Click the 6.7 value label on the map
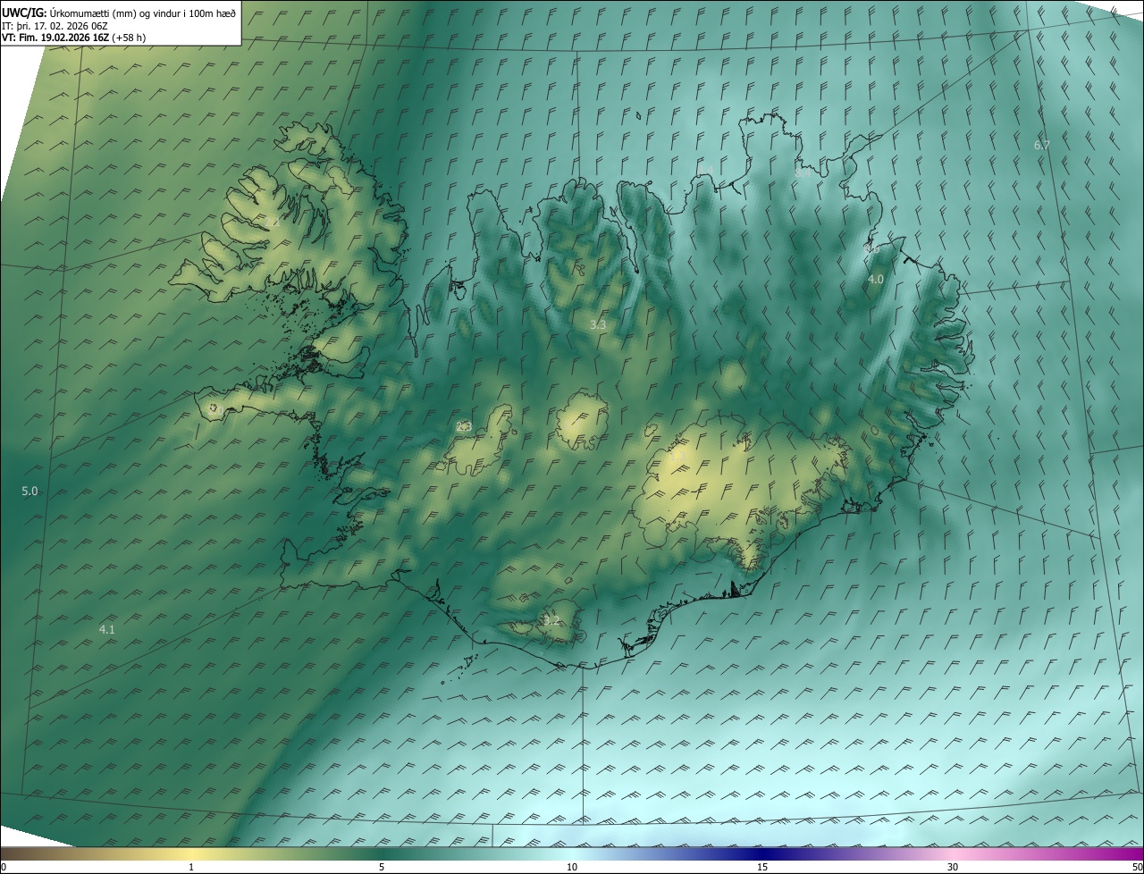The width and height of the screenshot is (1144, 874). [1042, 145]
